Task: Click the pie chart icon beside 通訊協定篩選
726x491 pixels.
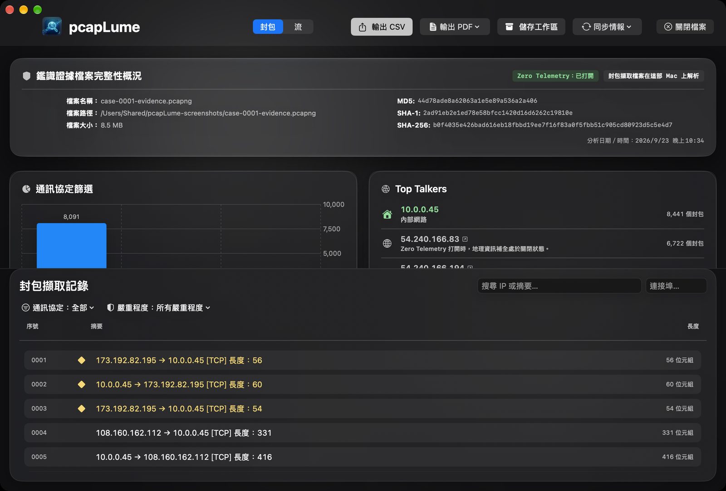Action: point(26,189)
